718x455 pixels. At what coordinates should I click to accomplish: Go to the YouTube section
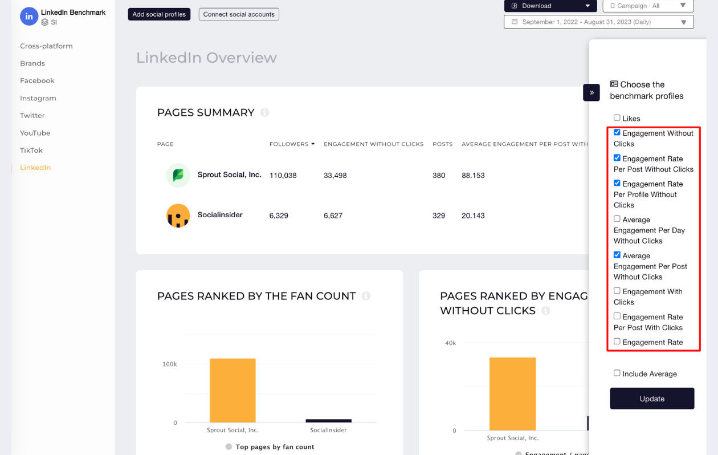[35, 133]
